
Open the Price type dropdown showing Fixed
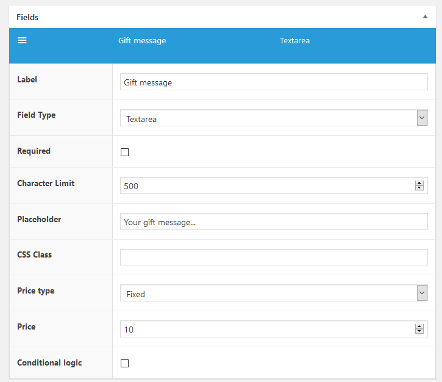pyautogui.click(x=274, y=293)
